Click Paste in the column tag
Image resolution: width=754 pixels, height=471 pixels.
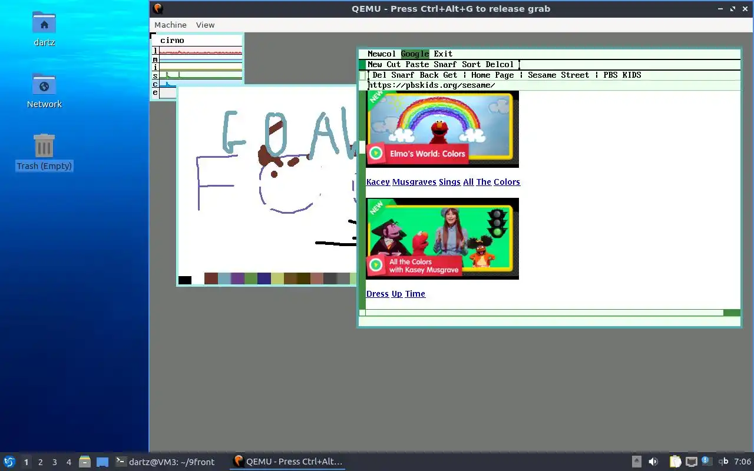417,64
